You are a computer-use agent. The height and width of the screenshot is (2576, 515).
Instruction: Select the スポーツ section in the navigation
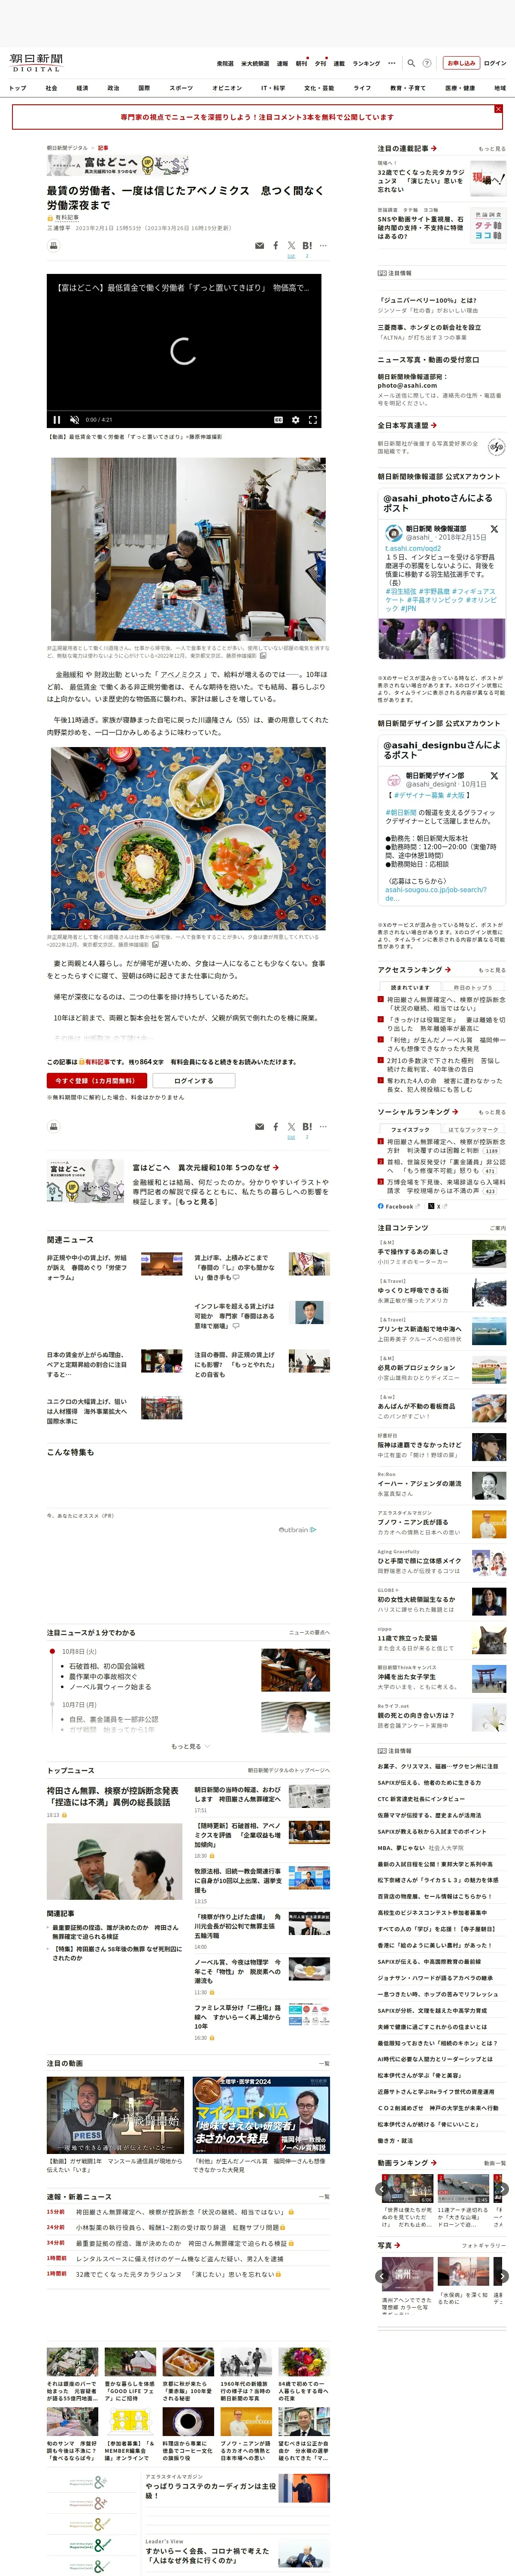click(x=181, y=88)
